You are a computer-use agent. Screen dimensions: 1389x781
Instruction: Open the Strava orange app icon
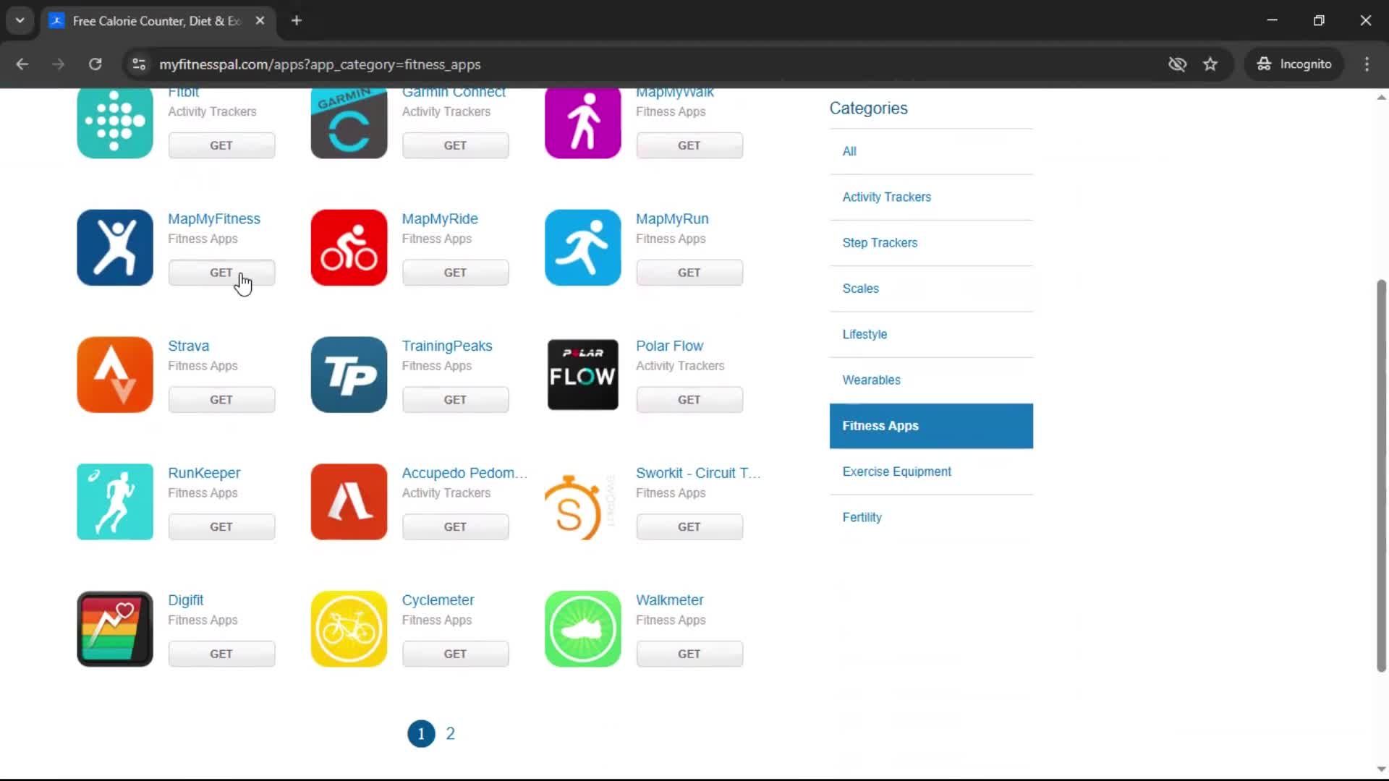[115, 375]
